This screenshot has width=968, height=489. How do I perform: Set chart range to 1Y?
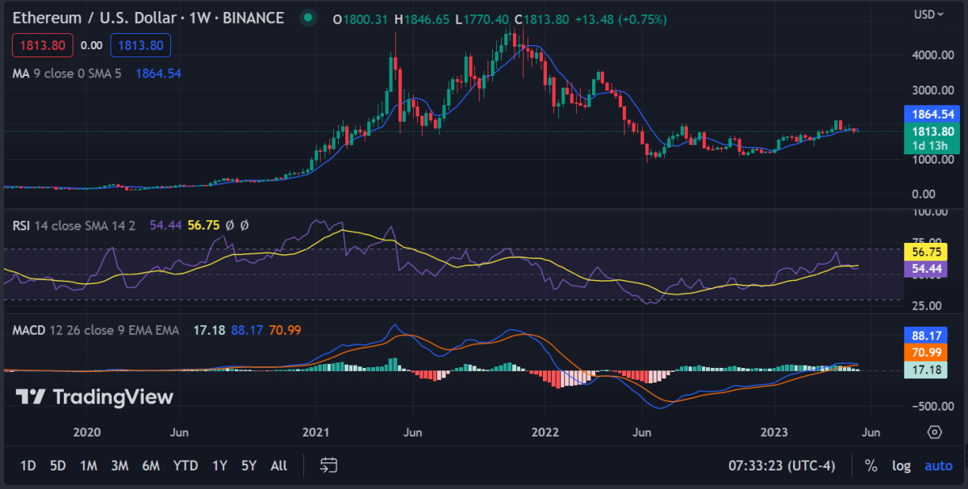[219, 466]
